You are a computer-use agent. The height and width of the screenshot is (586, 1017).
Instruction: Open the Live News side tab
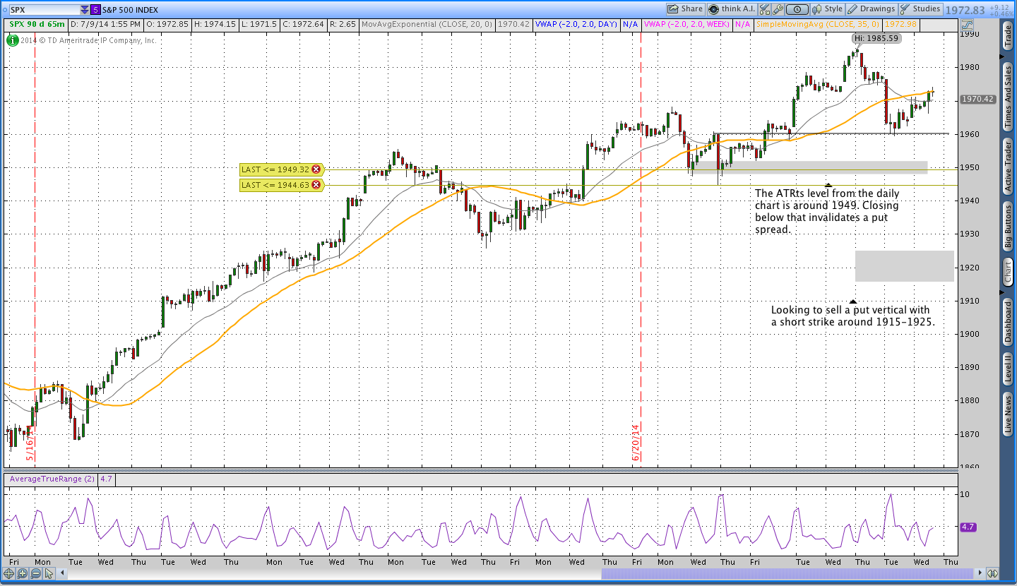(1008, 414)
